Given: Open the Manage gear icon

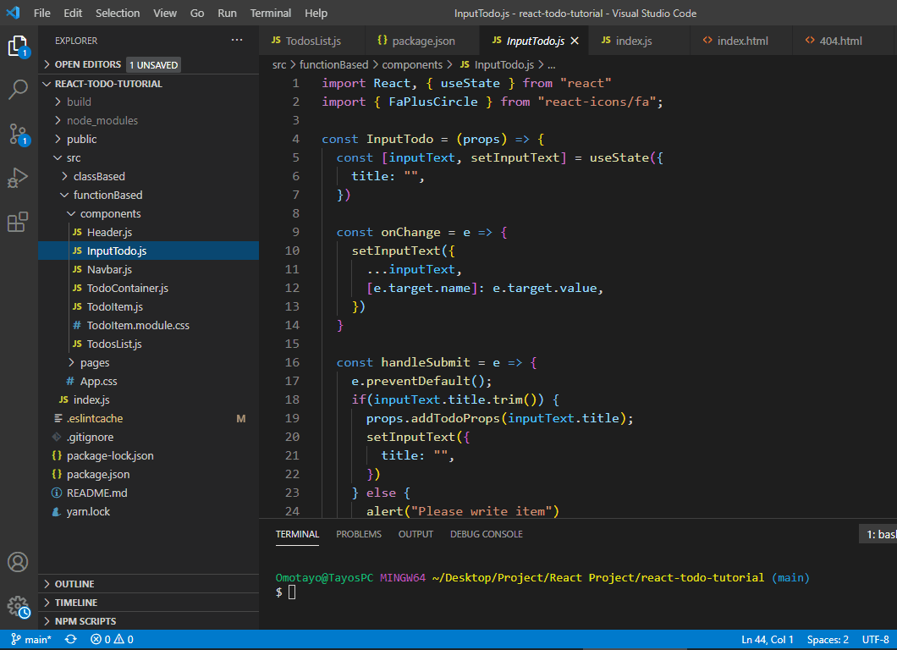Looking at the screenshot, I should coord(18,606).
